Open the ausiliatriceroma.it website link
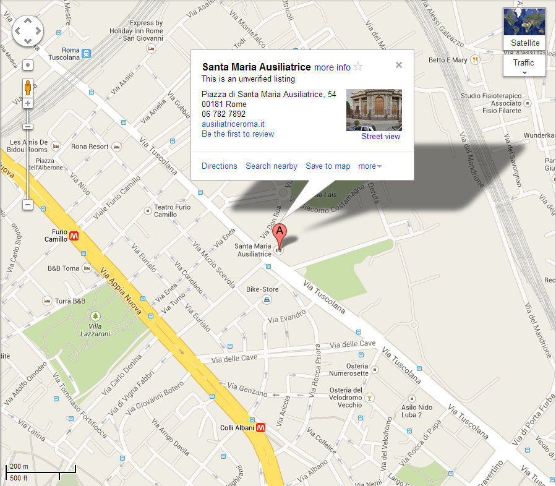The image size is (556, 486). coord(233,124)
